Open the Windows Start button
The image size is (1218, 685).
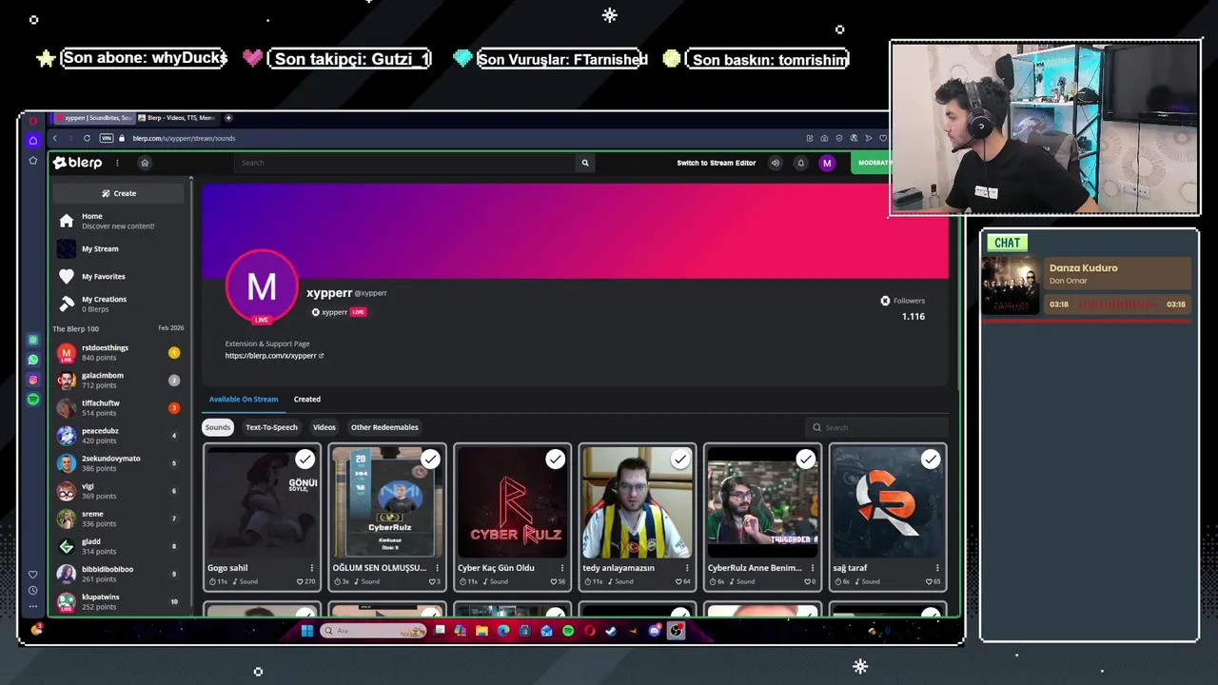pos(306,630)
